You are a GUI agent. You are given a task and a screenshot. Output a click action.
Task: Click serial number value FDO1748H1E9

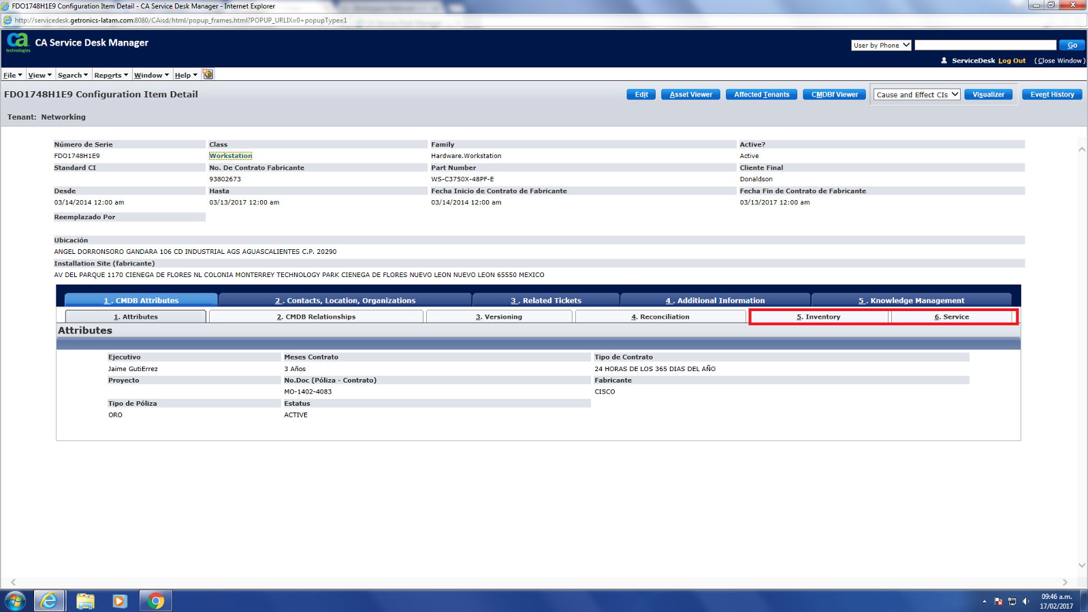click(x=77, y=156)
